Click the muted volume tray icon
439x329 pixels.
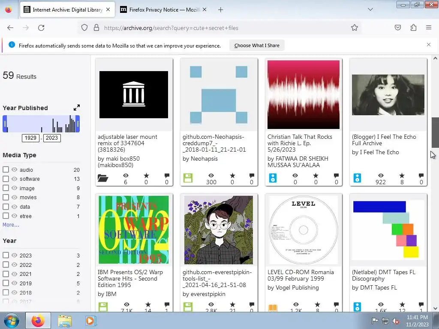(396, 321)
